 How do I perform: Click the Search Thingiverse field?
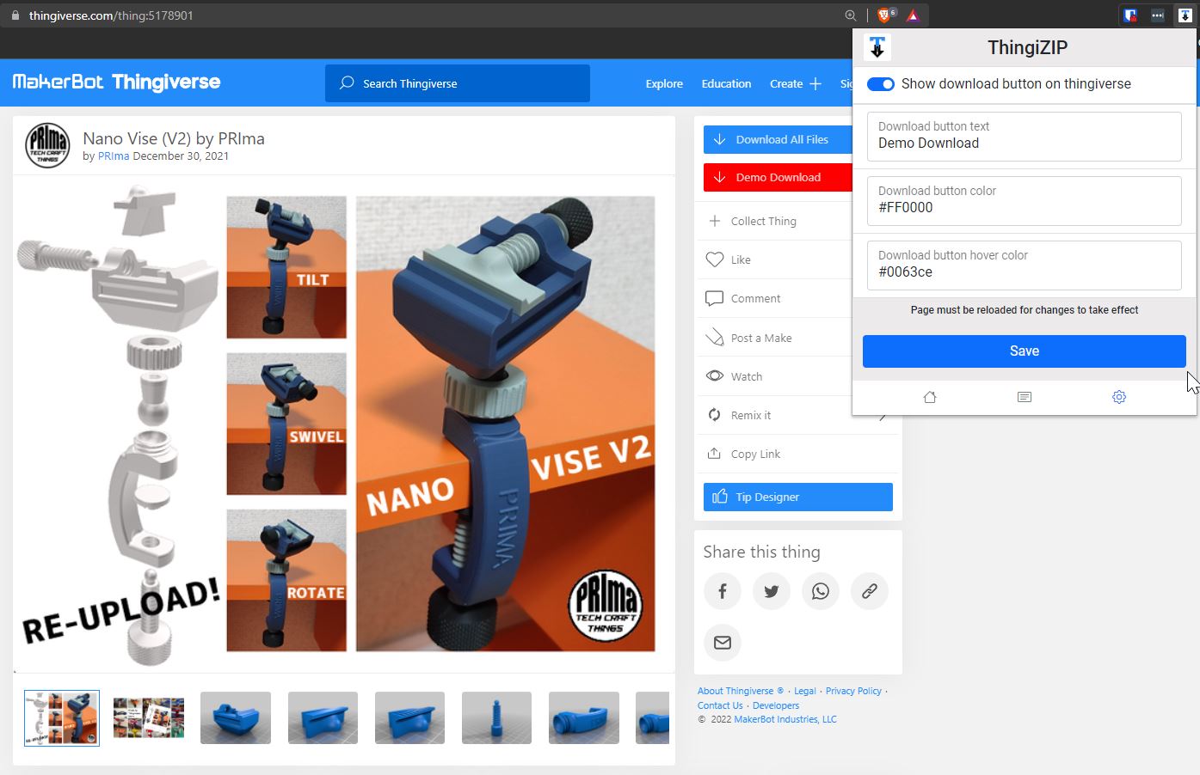click(x=458, y=83)
